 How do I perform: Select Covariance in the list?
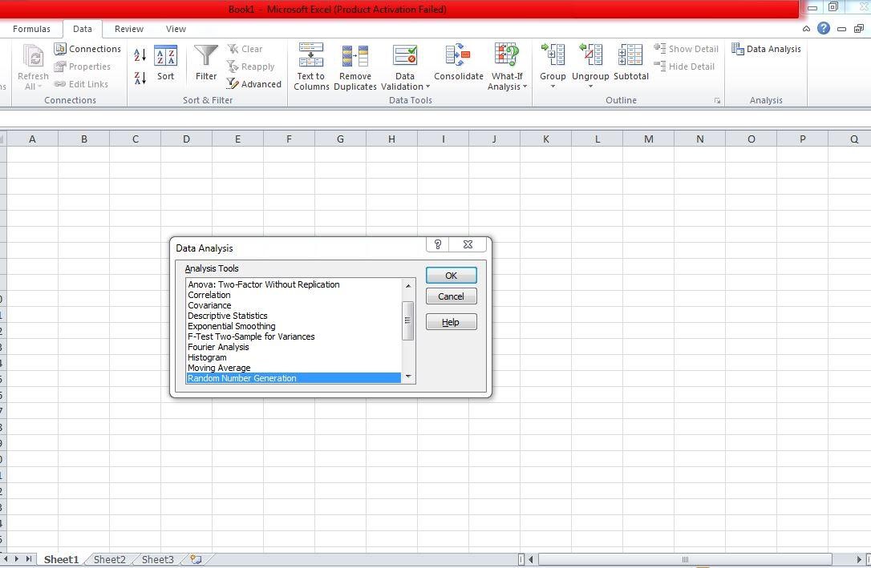(x=294, y=306)
